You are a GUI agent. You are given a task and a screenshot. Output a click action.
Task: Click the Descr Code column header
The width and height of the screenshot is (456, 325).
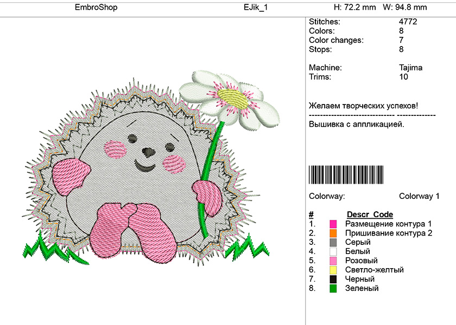(x=370, y=214)
